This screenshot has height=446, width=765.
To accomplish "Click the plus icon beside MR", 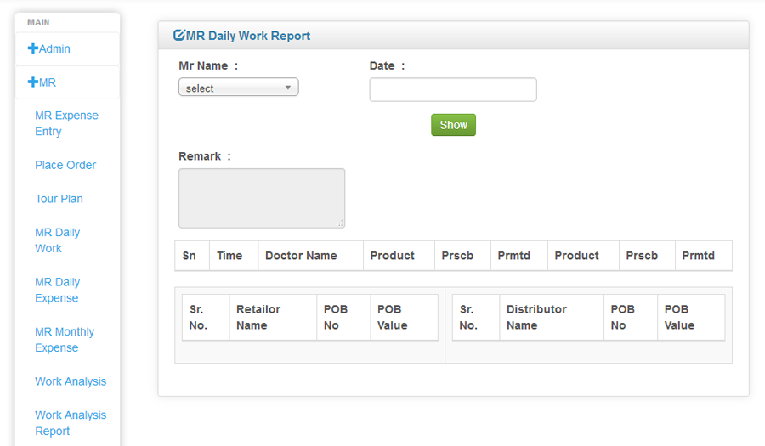I will pos(32,82).
